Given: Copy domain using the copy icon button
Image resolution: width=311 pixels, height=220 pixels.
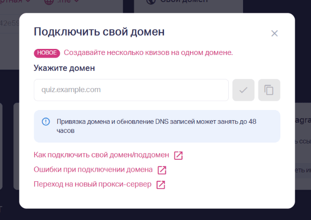Looking at the screenshot, I should 269,90.
